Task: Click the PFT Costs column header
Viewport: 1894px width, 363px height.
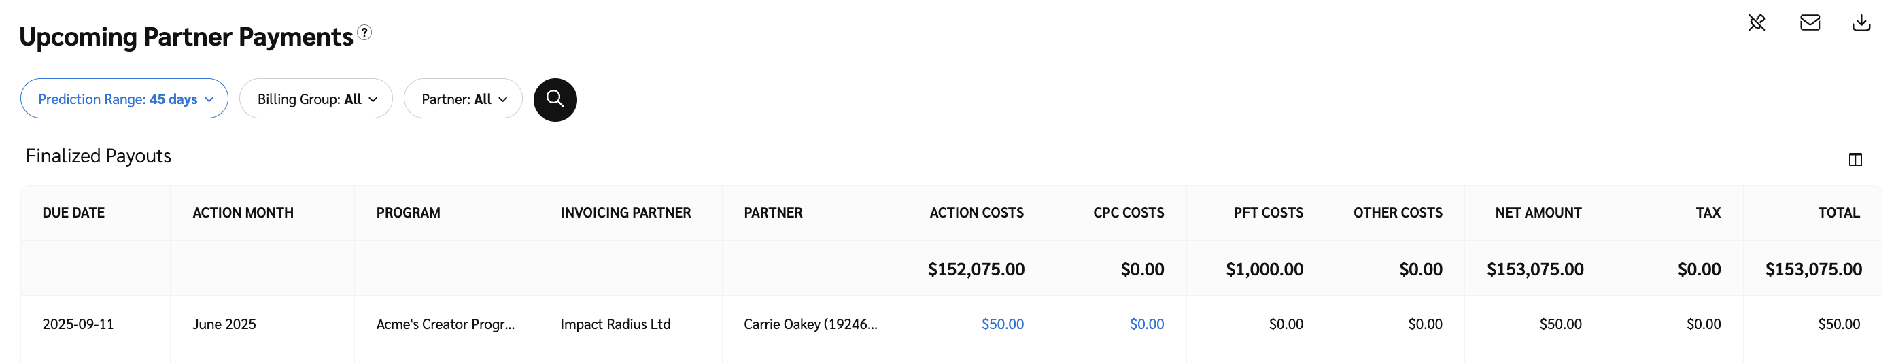Action: click(x=1268, y=213)
